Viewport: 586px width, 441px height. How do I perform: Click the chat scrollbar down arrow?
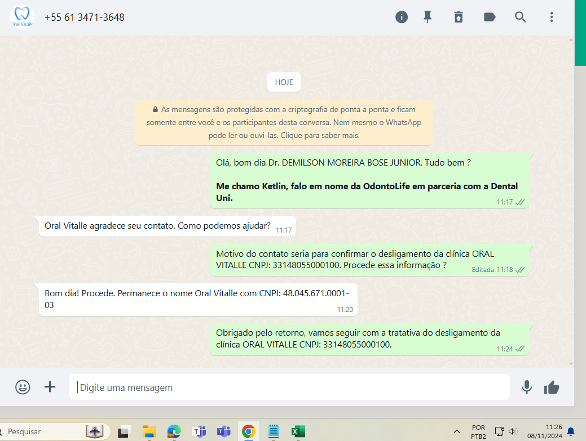tap(571, 364)
